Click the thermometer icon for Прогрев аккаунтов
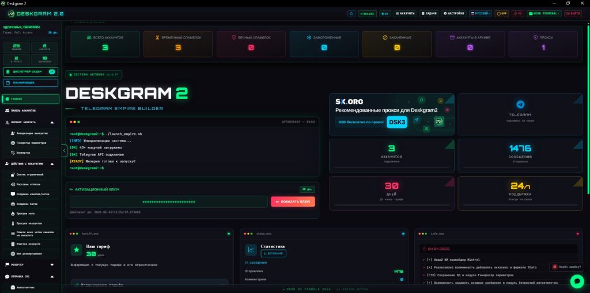The height and width of the screenshot is (293, 590). [13, 223]
